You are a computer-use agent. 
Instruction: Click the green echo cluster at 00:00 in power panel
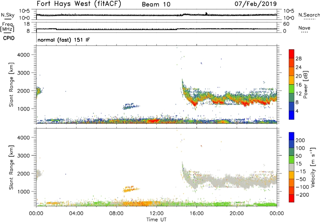coord(39,91)
